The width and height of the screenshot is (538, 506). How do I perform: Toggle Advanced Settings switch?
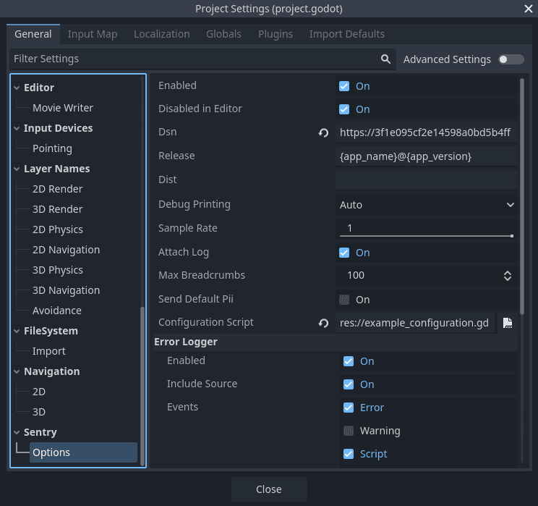[x=511, y=59]
